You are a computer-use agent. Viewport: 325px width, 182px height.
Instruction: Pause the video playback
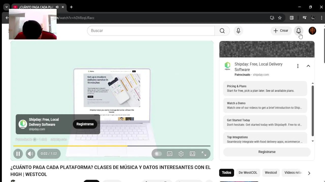coord(18,154)
